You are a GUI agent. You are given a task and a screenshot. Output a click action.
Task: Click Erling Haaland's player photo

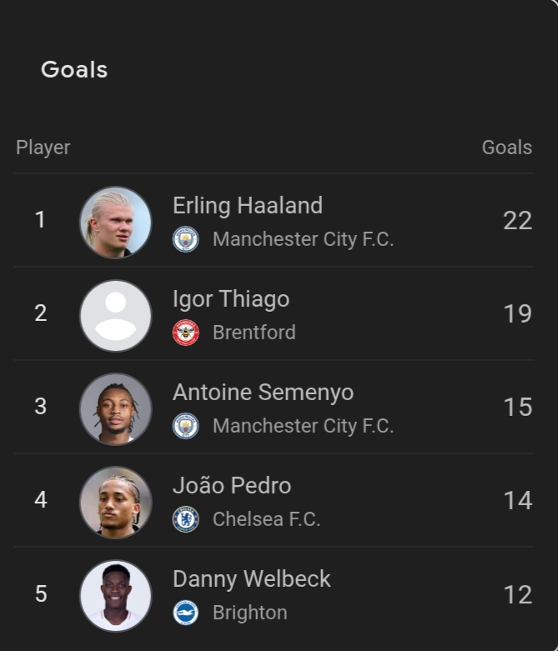tap(115, 222)
